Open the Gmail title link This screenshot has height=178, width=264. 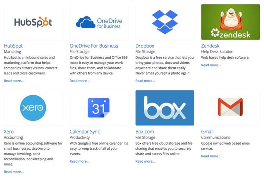[207, 132]
